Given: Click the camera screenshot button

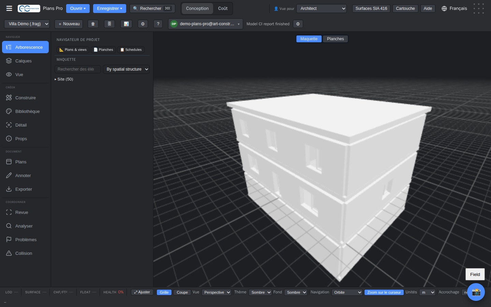Looking at the screenshot, I should tap(476, 292).
